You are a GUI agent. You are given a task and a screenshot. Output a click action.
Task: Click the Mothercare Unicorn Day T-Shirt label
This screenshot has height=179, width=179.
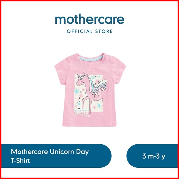[50, 156]
